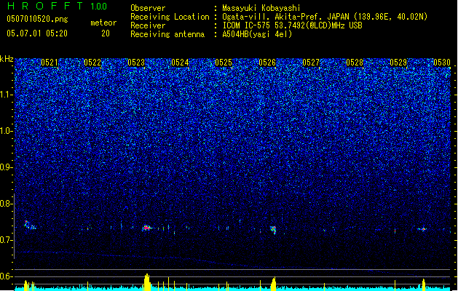The image size is (458, 291).
Task: Click the 0530 time marker
Action: coord(442,63)
